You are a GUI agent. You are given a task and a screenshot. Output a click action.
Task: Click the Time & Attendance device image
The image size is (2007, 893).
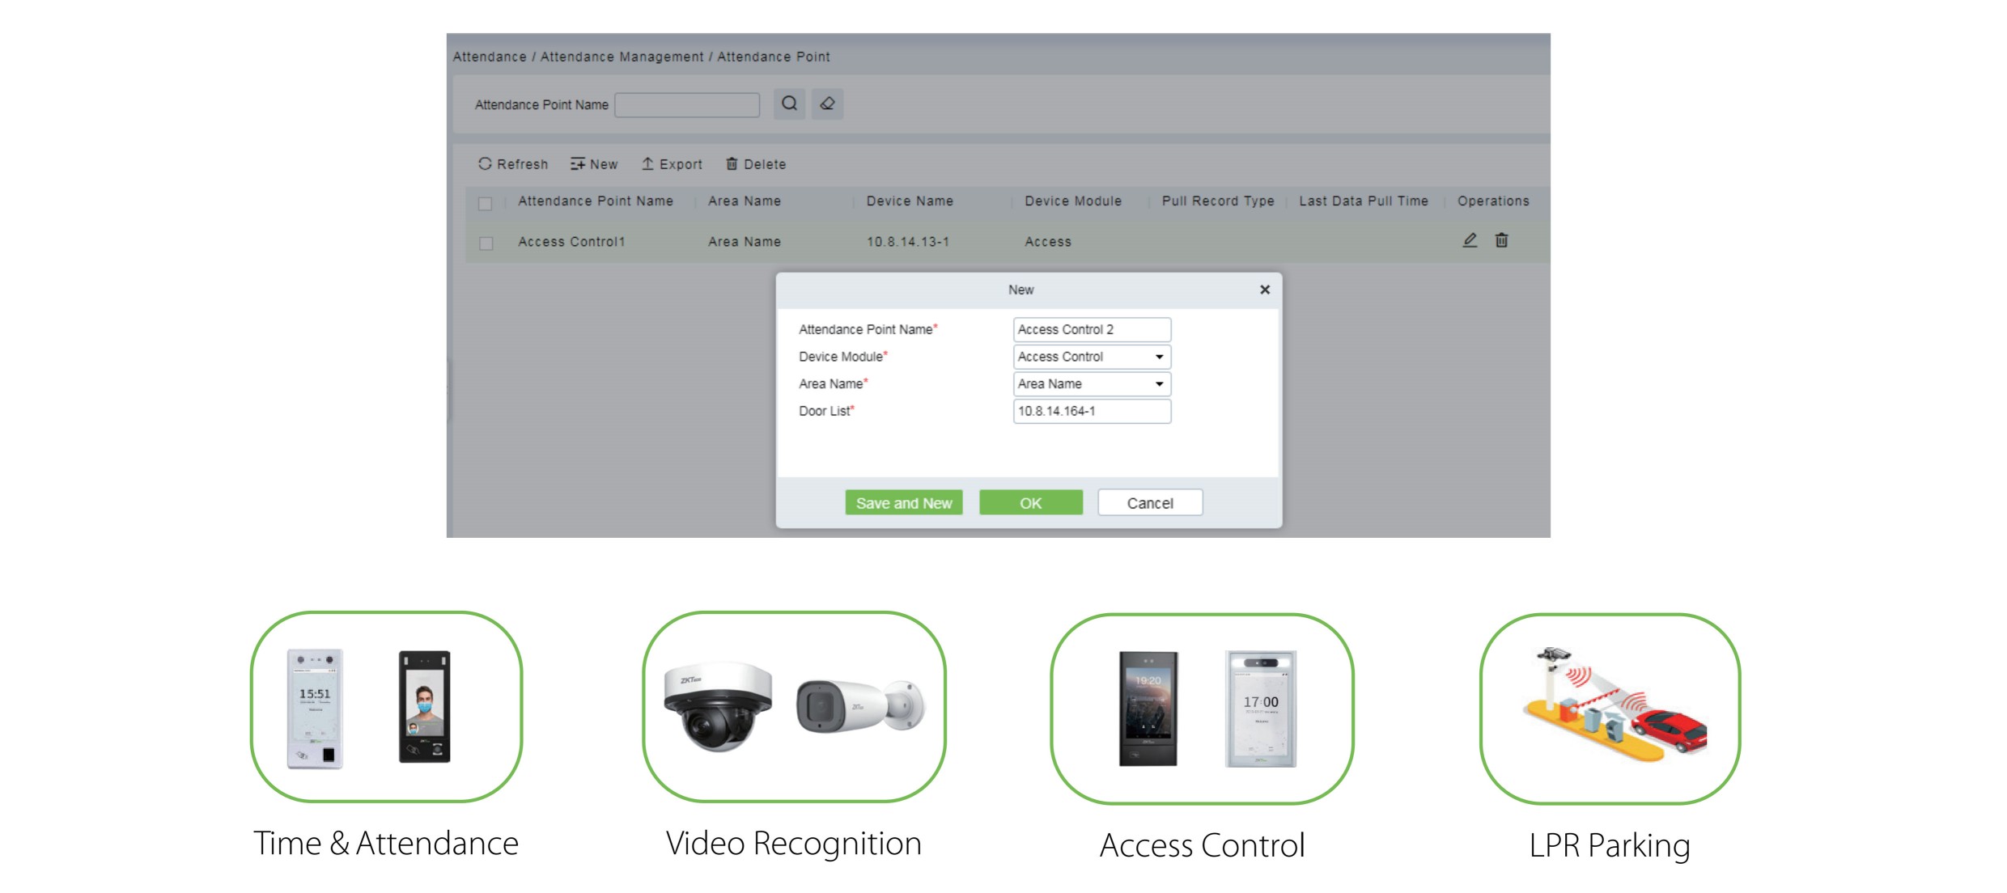(386, 707)
